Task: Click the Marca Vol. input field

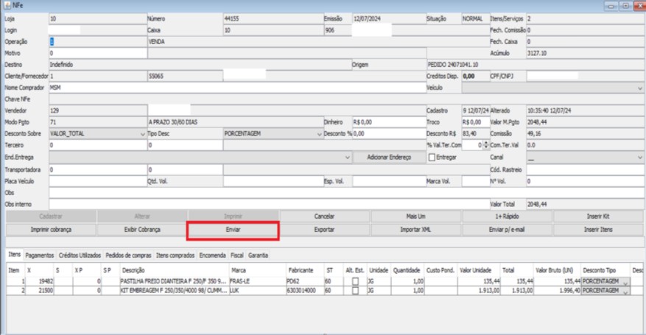Action: click(x=475, y=181)
